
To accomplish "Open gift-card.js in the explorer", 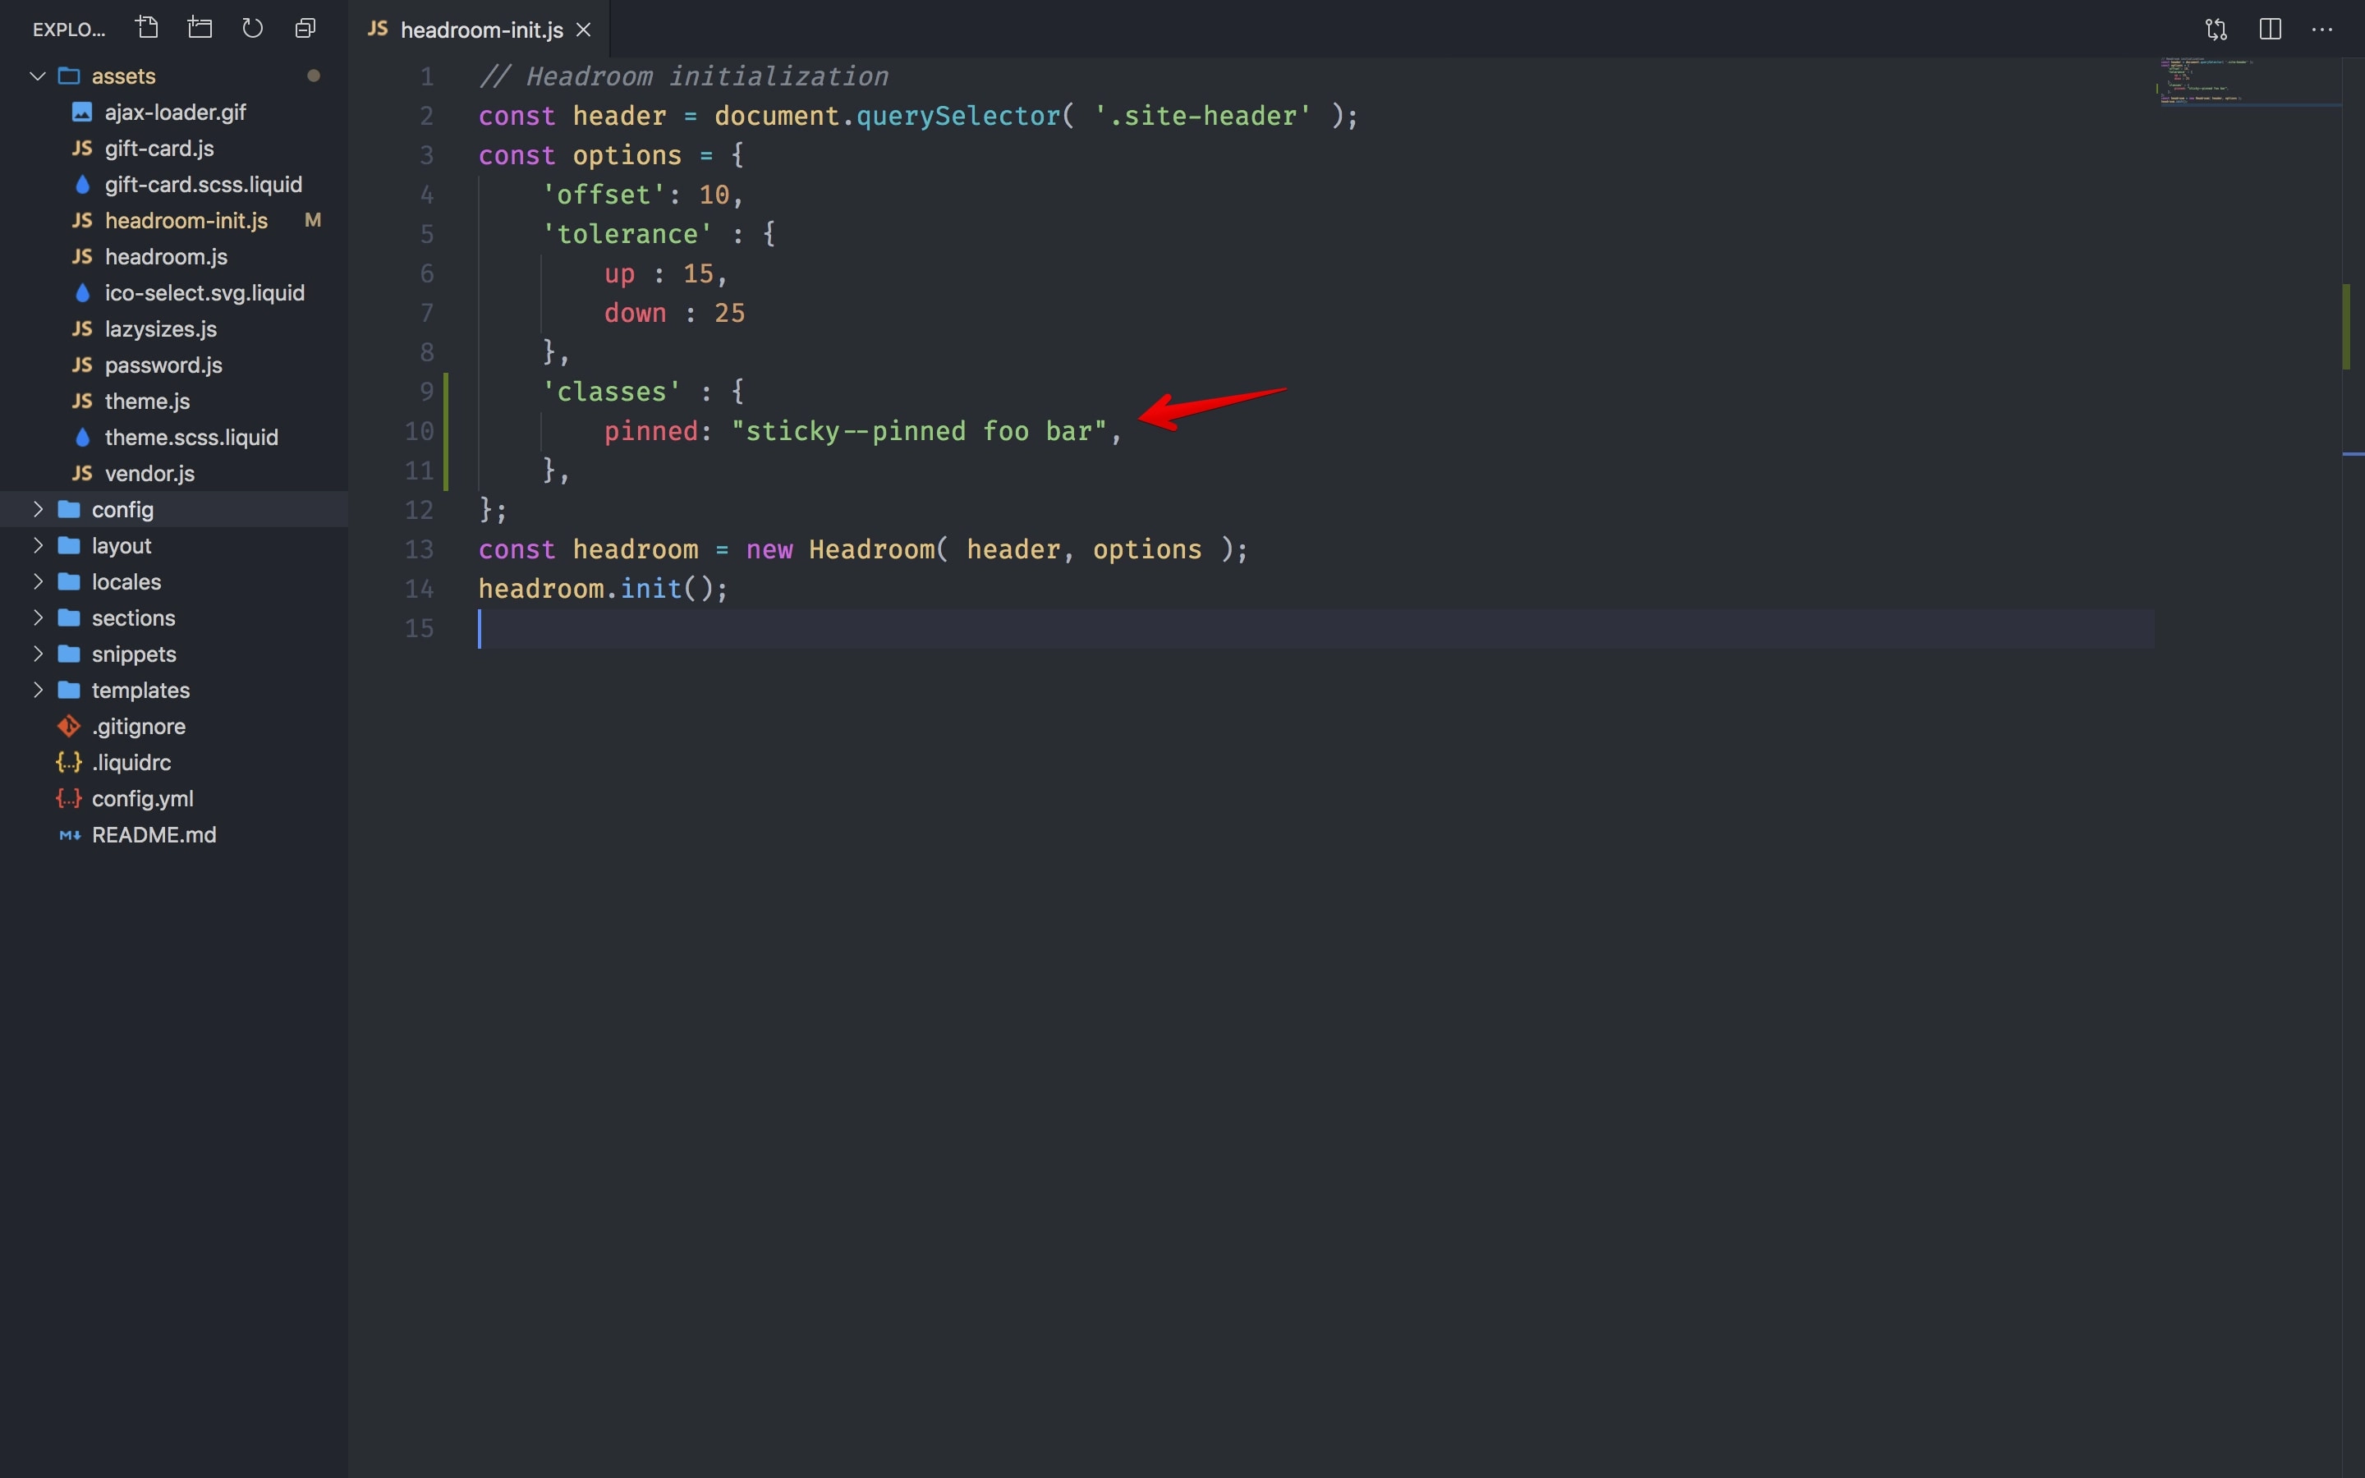I will tap(174, 149).
